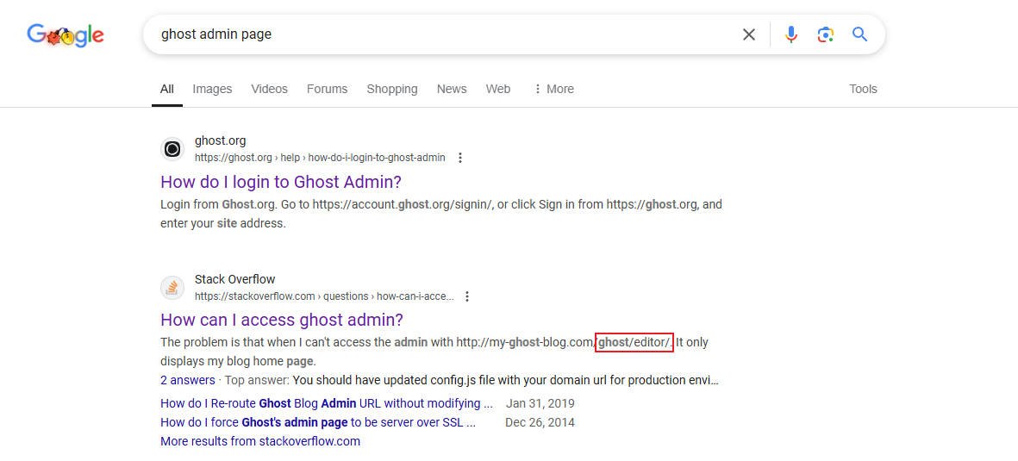1018x461 pixels.
Task: Switch to the Forums tab
Action: (x=328, y=89)
